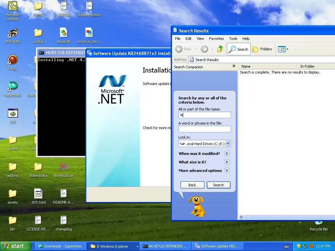Open the Recycle Bin
The width and height of the screenshot is (335, 251).
coord(319,226)
